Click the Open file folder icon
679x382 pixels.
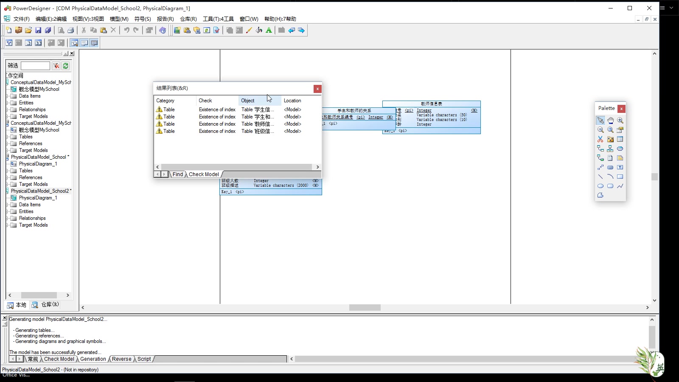pyautogui.click(x=28, y=30)
